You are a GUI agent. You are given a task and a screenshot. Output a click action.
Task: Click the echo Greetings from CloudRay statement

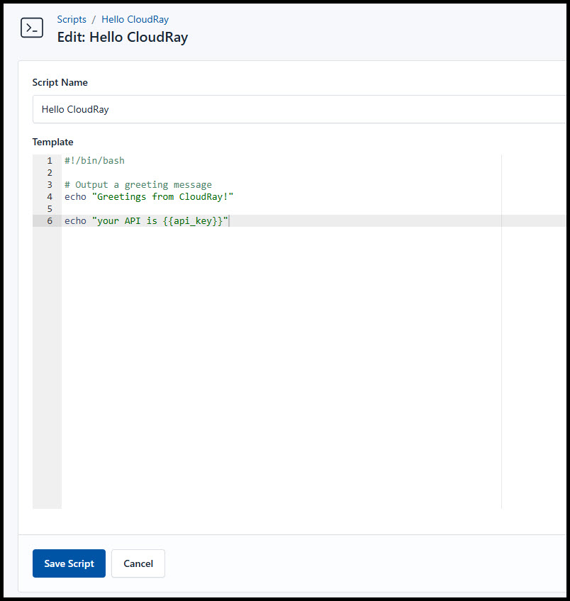pos(149,196)
